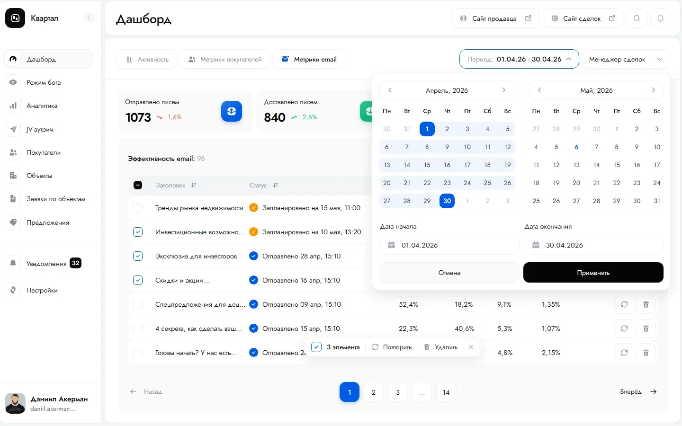The width and height of the screenshot is (682, 426).
Task: Check the Тренды рынка недвижимости row checkbox
Action: point(138,208)
